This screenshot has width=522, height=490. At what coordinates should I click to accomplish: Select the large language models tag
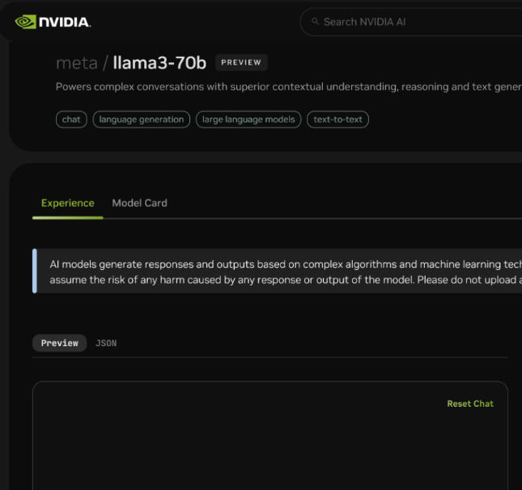coord(248,120)
